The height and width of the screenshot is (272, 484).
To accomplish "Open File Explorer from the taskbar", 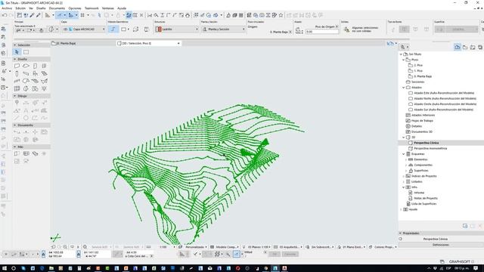I will tap(51, 268).
